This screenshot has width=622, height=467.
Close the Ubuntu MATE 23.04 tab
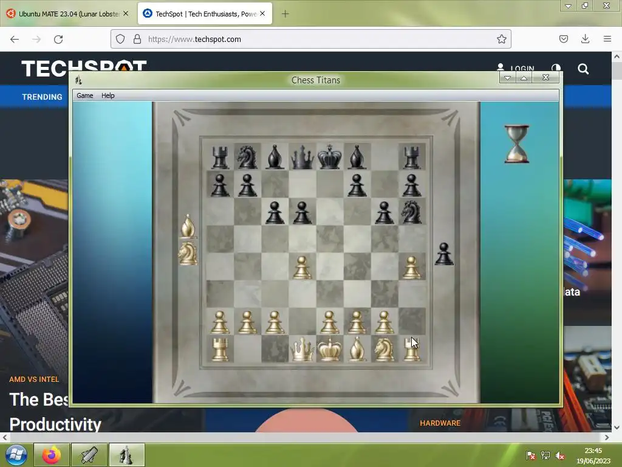click(x=126, y=13)
